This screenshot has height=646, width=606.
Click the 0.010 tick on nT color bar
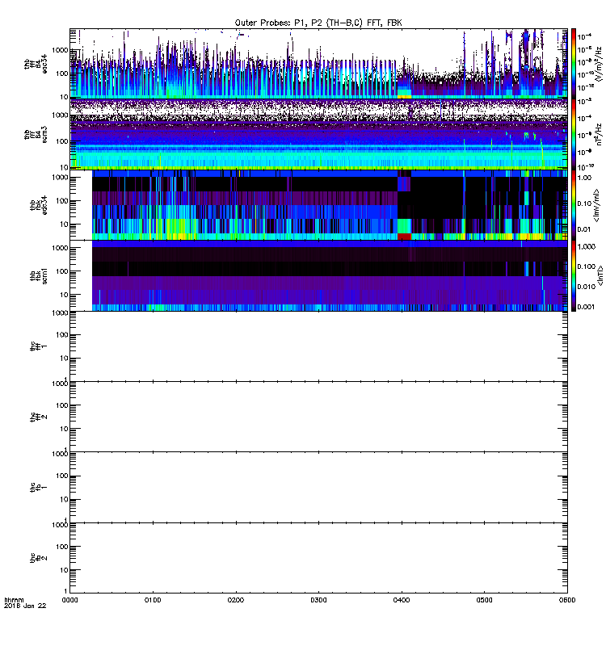pyautogui.click(x=587, y=287)
